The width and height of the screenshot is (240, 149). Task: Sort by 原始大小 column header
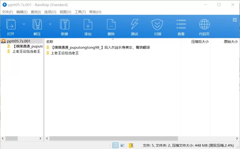tap(231, 42)
